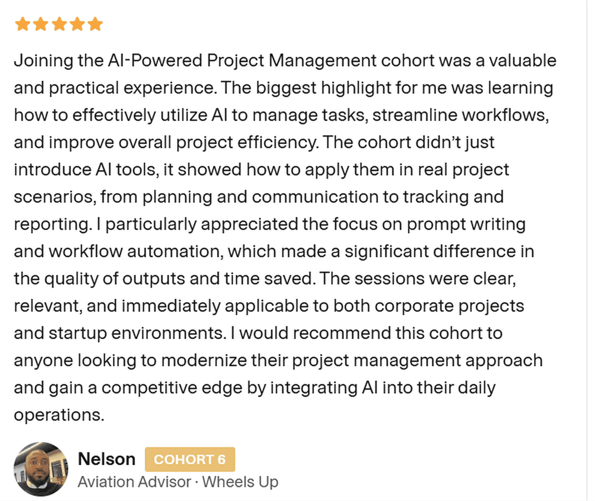Image resolution: width=595 pixels, height=501 pixels.
Task: Click the reviewer name Nelson
Action: (107, 459)
